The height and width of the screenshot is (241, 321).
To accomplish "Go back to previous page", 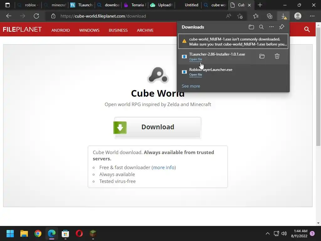I will 9,16.
